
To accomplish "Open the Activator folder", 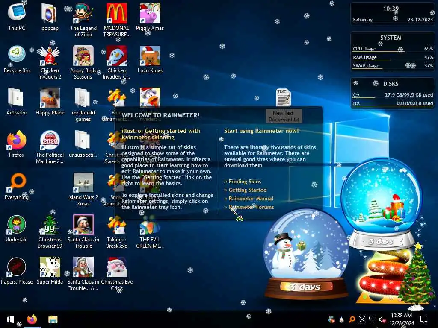I will [17, 102].
